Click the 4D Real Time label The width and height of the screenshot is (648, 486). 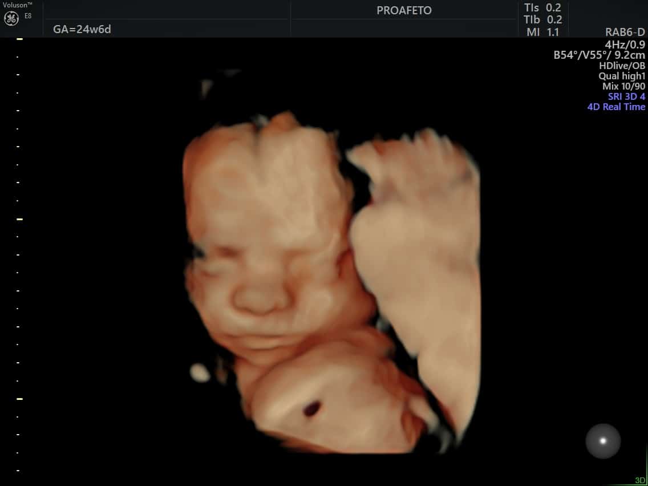click(x=616, y=107)
